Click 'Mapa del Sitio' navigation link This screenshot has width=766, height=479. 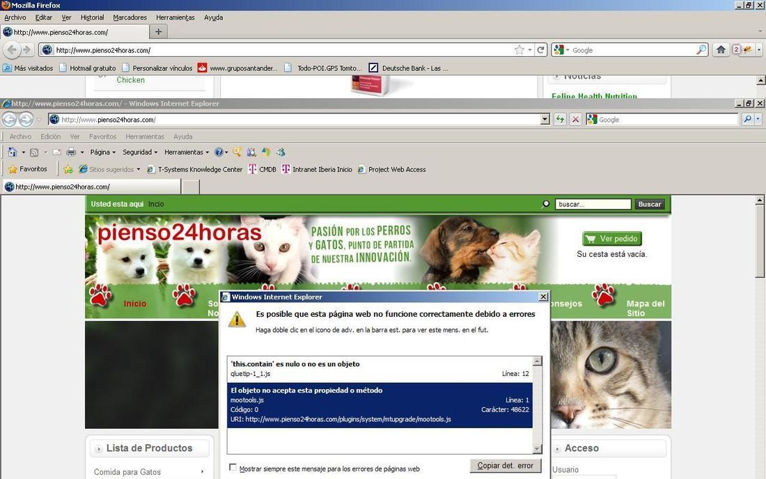[646, 308]
